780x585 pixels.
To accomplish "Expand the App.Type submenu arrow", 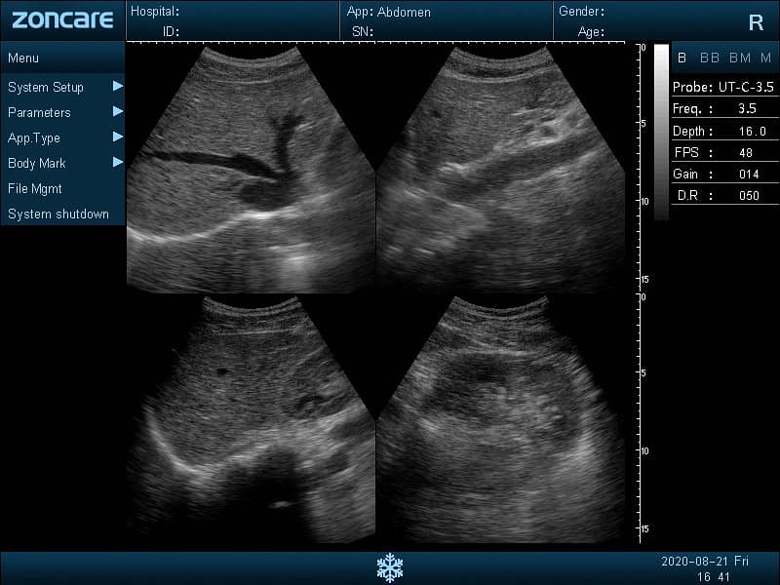I will click(x=118, y=136).
